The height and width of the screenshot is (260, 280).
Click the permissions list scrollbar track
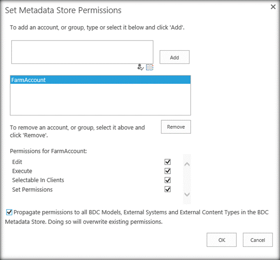[x=187, y=179]
